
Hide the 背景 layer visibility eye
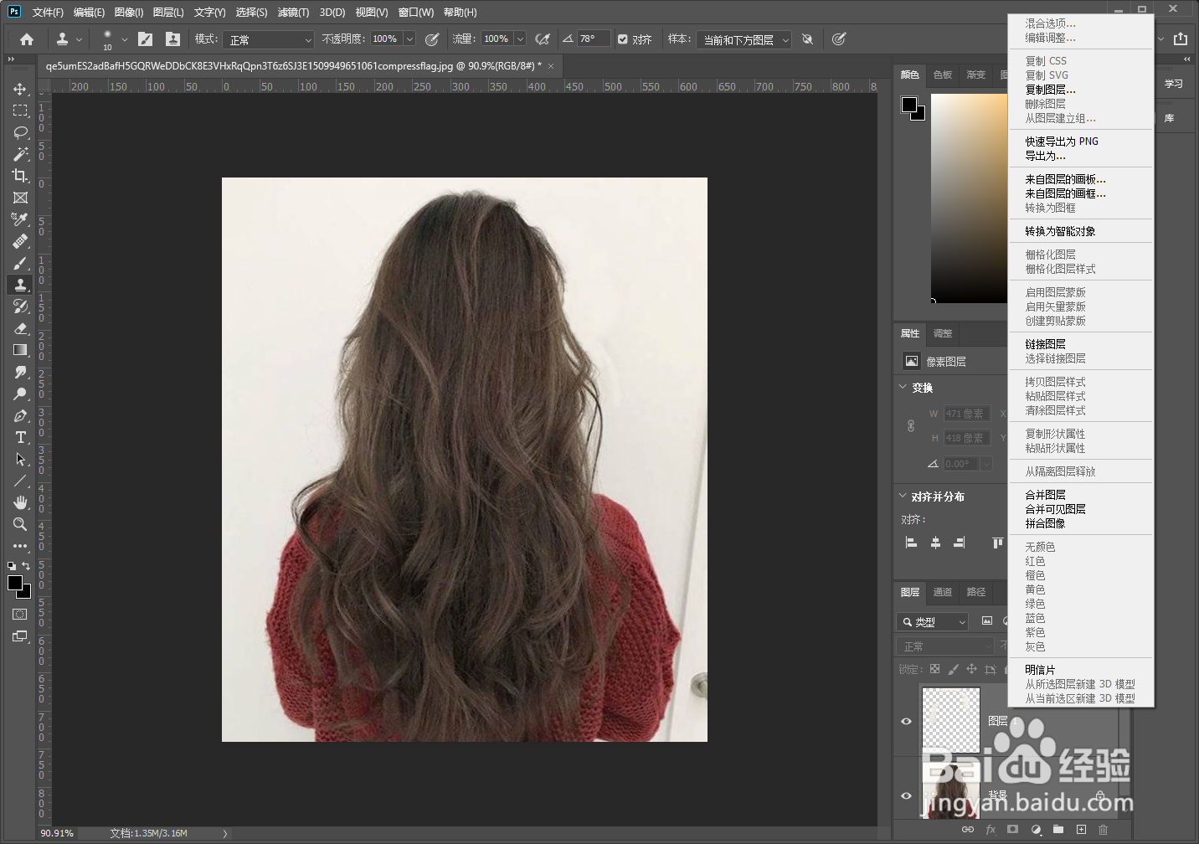906,796
